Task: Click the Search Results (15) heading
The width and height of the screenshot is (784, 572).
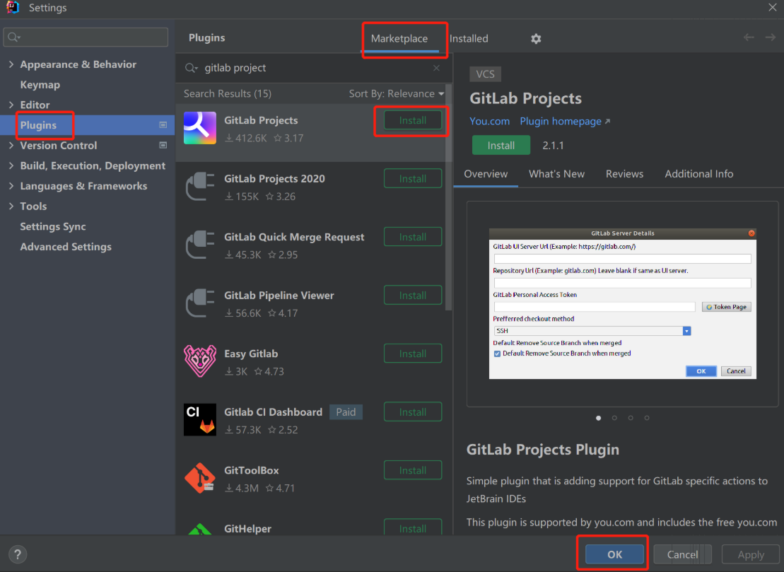Action: [x=228, y=94]
